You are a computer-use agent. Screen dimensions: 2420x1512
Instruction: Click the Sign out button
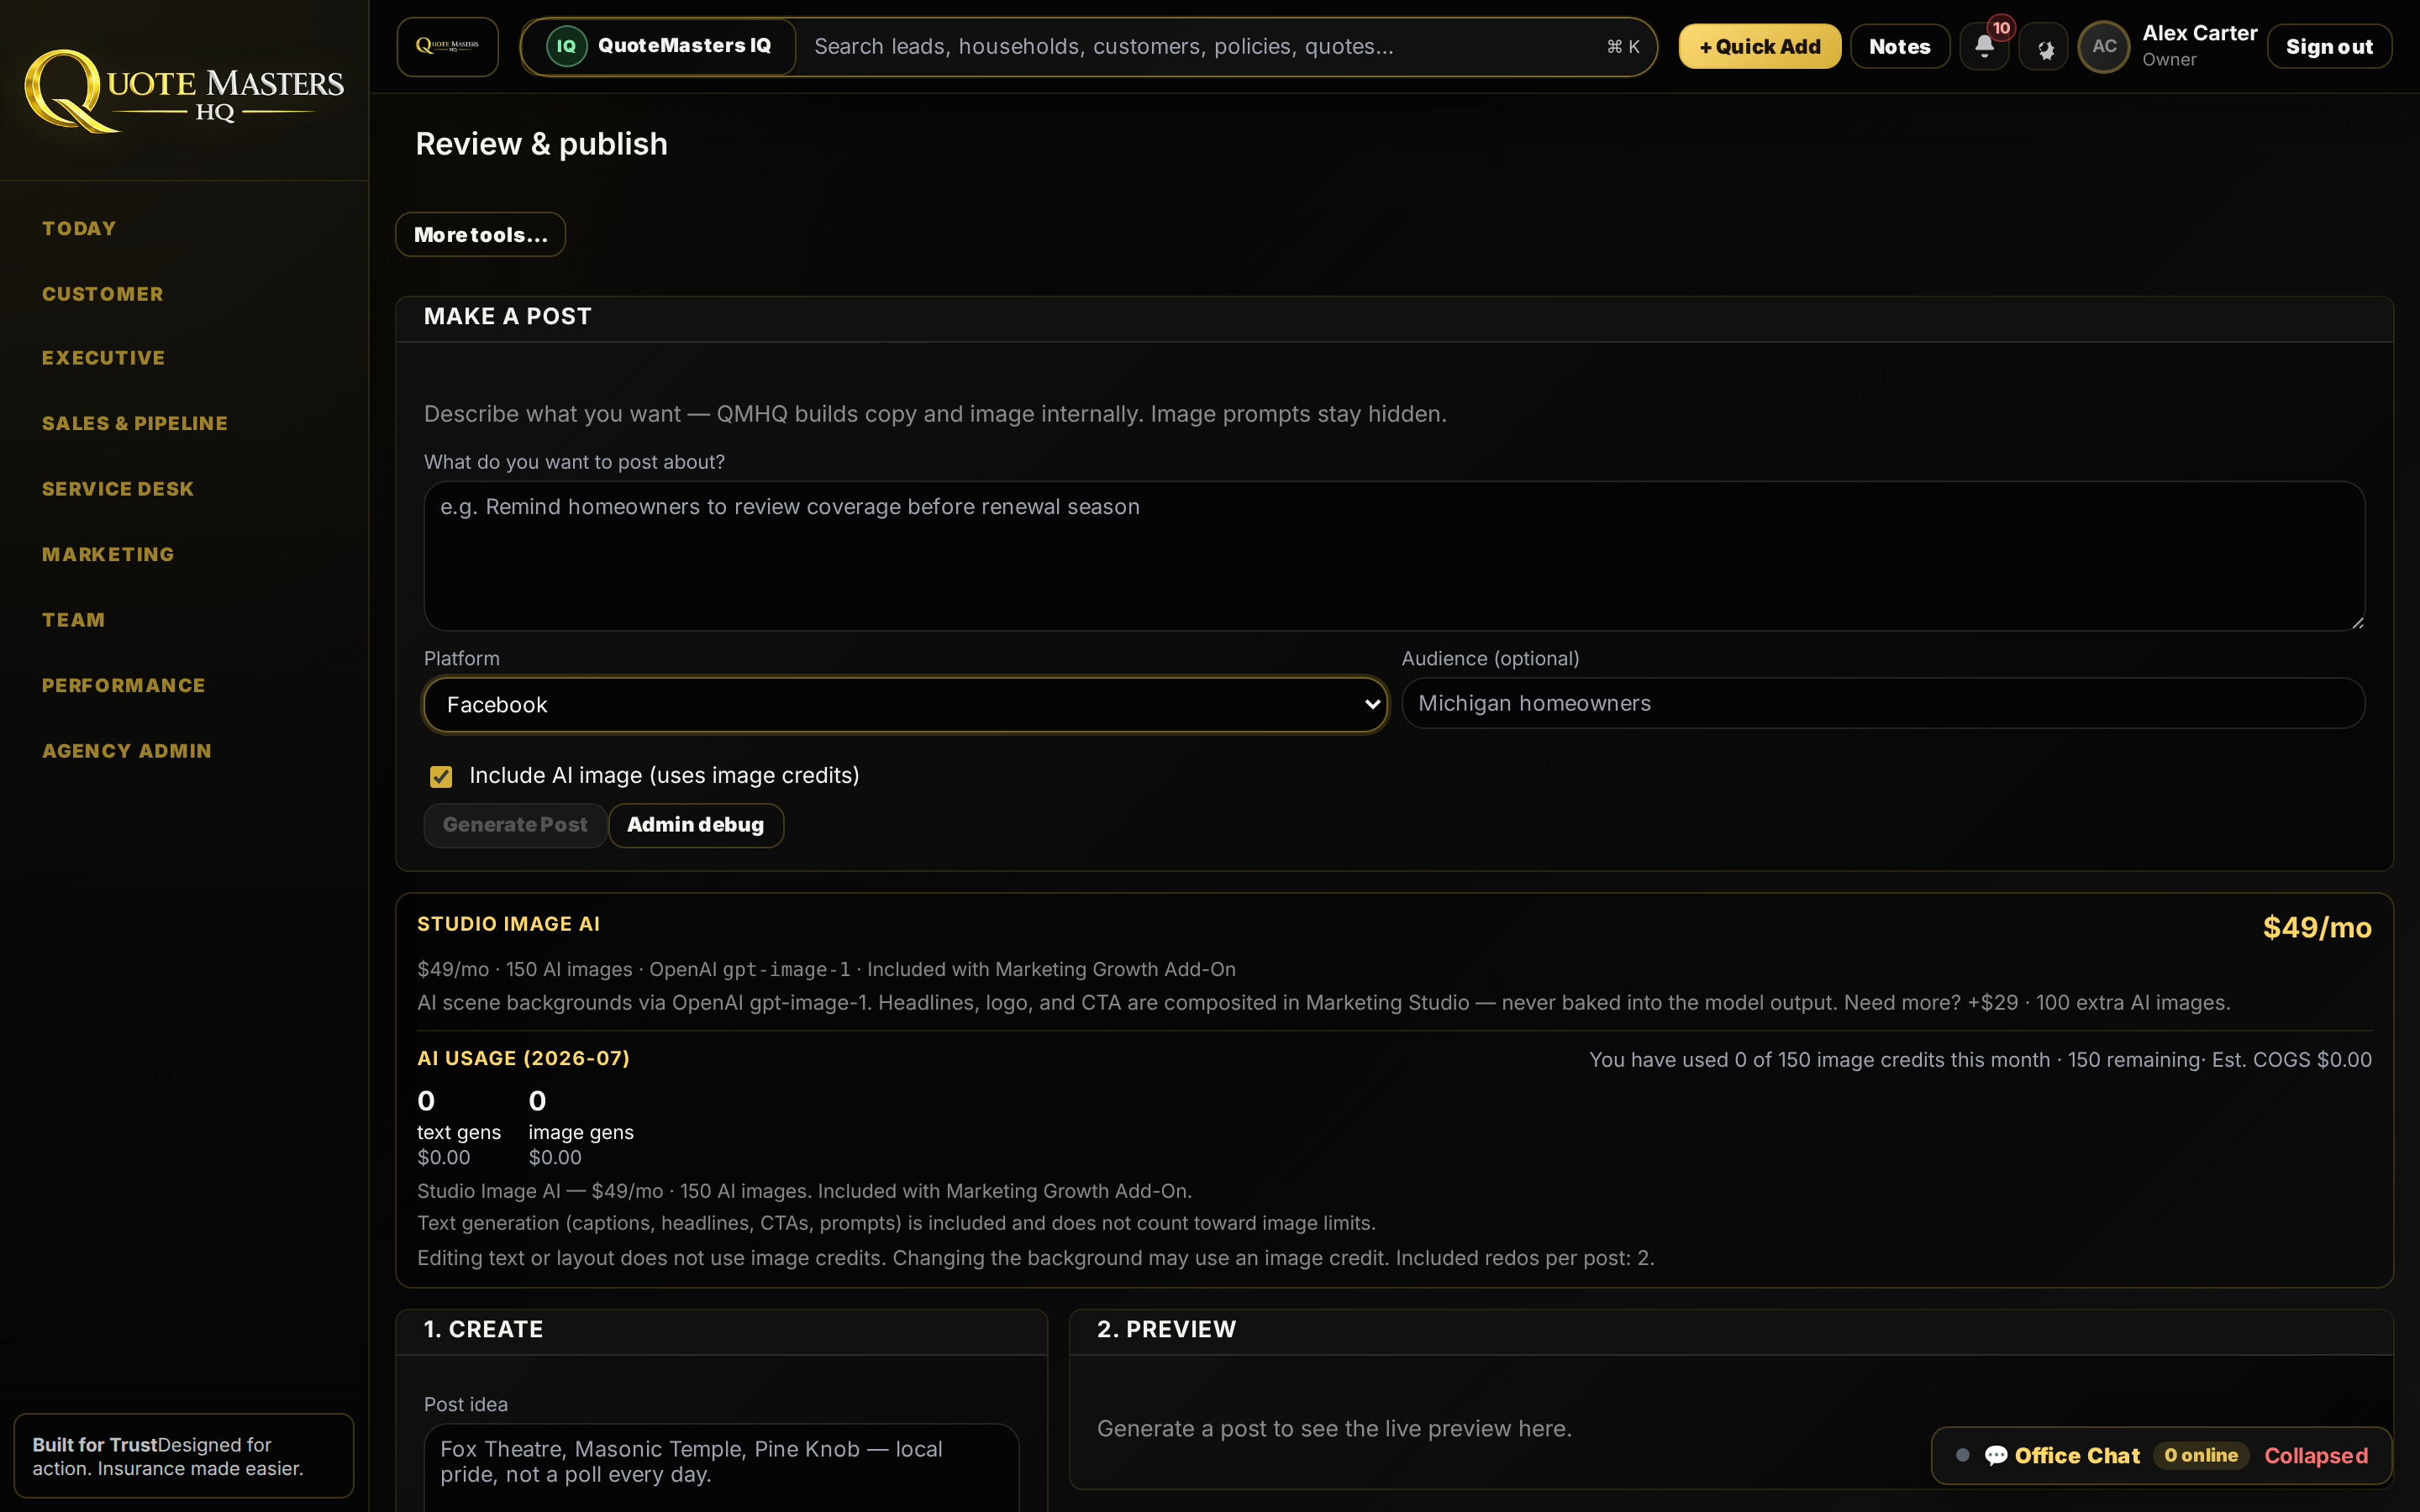click(2329, 46)
